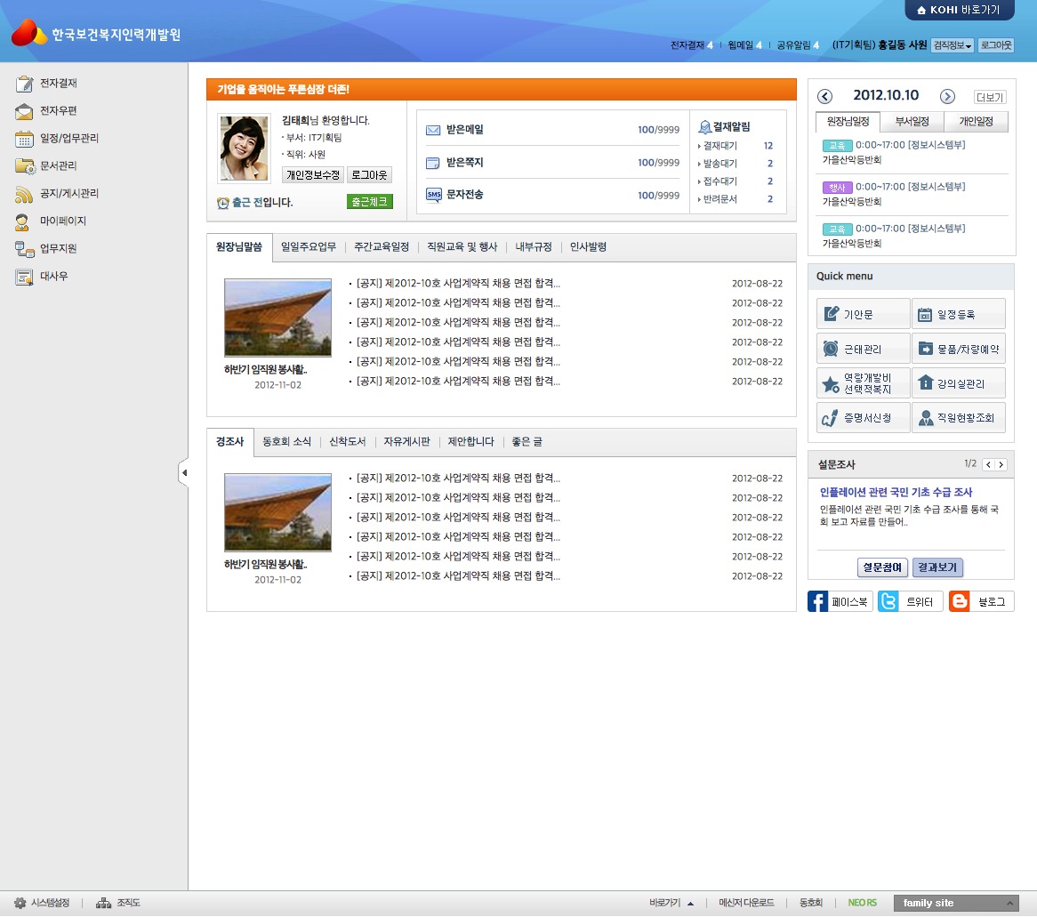
Task: Click the 설문참여 button
Action: click(882, 567)
